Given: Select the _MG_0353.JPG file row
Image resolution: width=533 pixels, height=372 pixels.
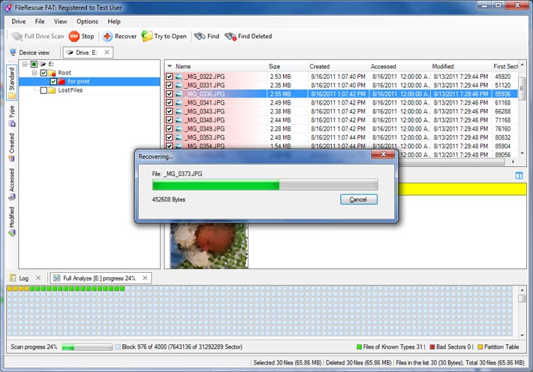Looking at the screenshot, I should point(342,138).
